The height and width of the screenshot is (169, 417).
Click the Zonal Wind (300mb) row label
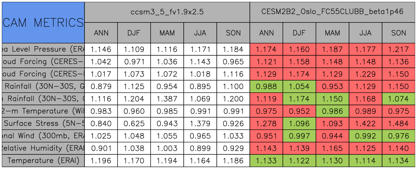43,136
